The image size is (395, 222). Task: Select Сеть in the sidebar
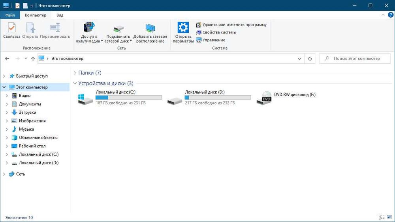20,174
